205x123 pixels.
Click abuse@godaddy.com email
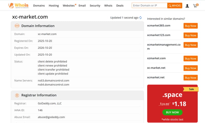pos(51,117)
